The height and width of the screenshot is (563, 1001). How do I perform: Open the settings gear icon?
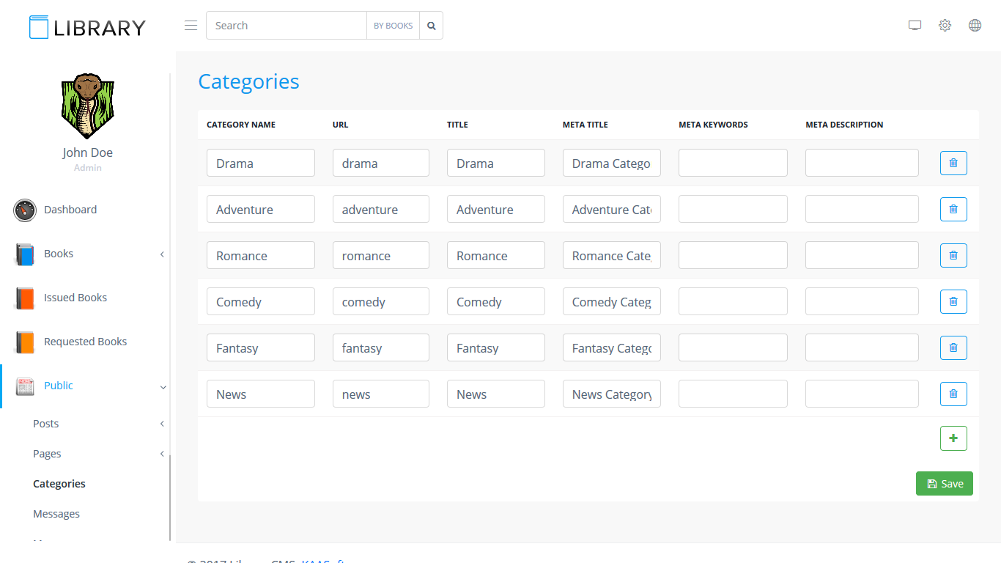(x=945, y=26)
